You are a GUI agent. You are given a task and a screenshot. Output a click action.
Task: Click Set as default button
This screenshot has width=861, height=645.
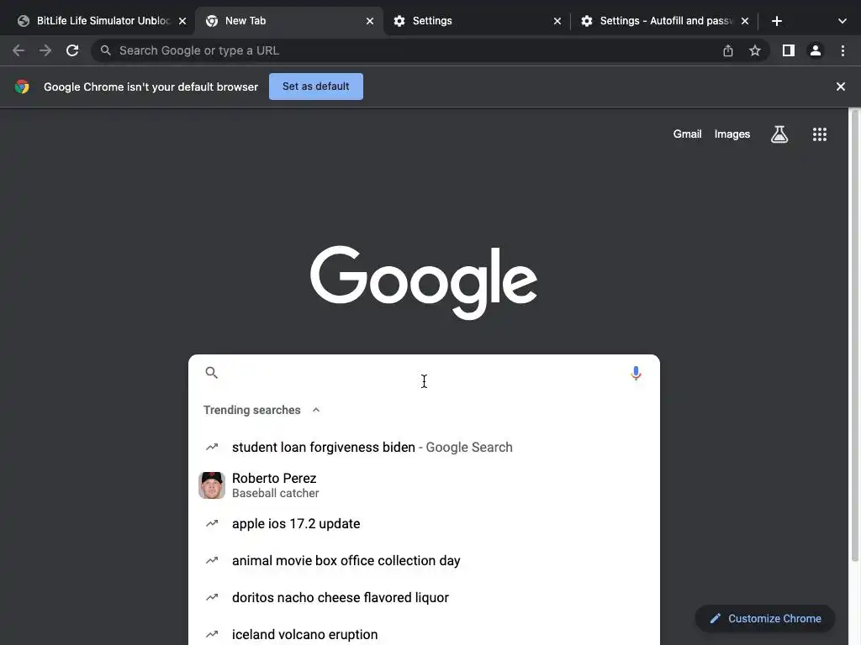316,87
